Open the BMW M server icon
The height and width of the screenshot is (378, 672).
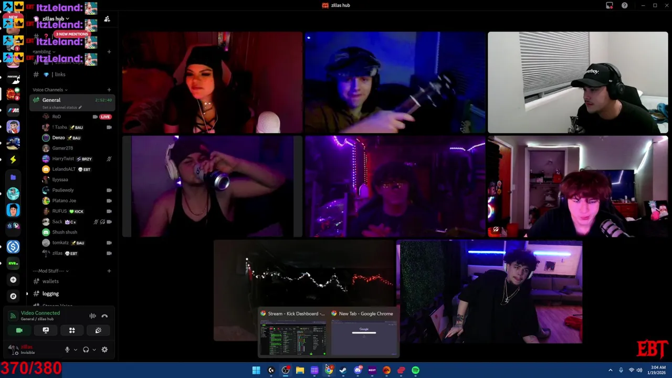click(x=13, y=110)
